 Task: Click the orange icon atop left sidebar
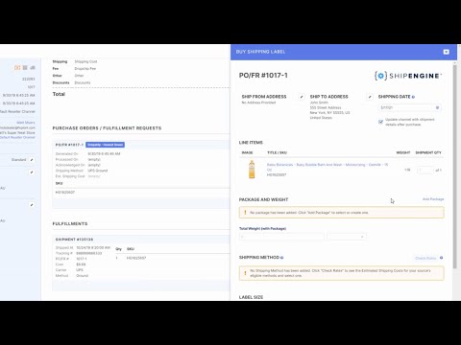(17, 68)
